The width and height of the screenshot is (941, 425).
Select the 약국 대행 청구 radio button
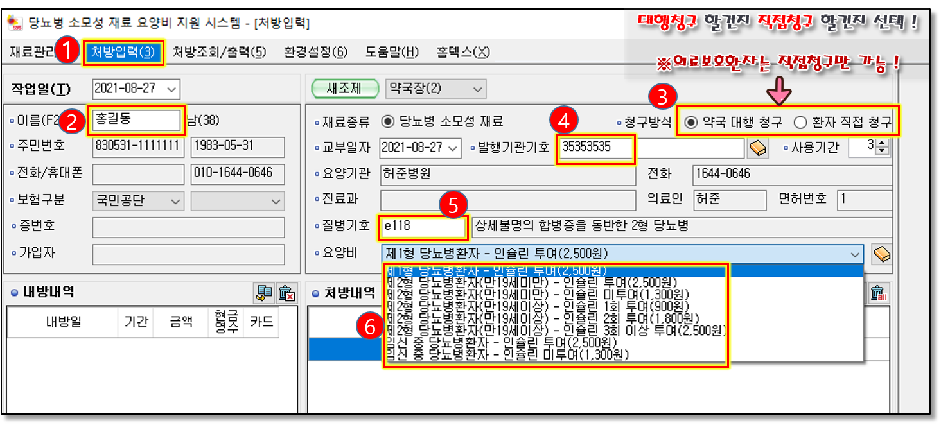(x=690, y=121)
